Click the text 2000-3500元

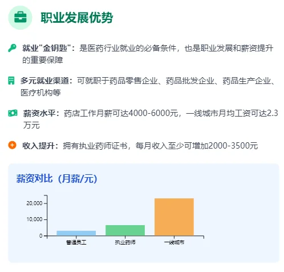point(233,146)
